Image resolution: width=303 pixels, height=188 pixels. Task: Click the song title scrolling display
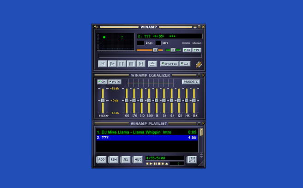[x=170, y=36]
